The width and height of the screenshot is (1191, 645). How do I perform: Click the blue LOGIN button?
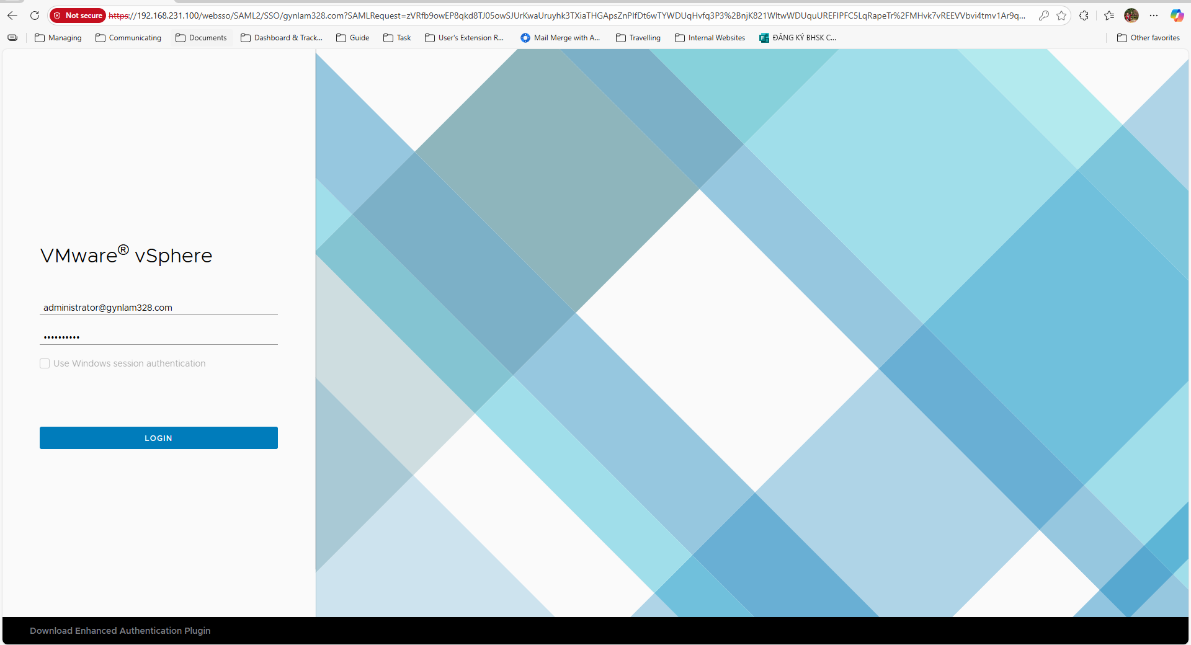tap(159, 438)
